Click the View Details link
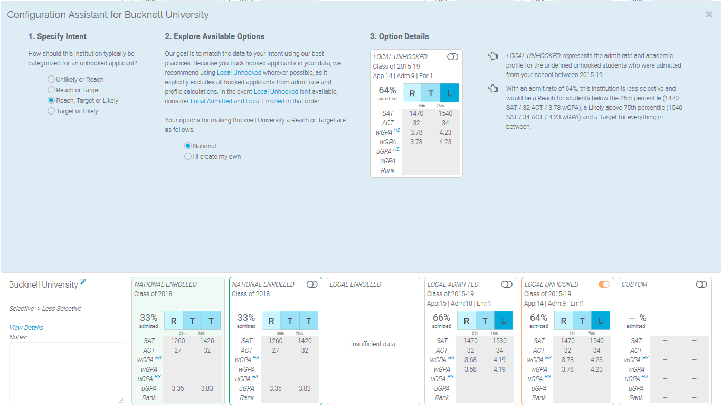721x408 pixels. pos(25,327)
